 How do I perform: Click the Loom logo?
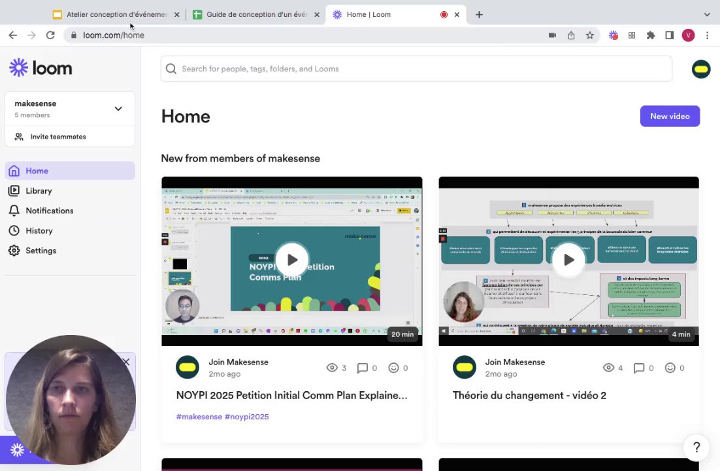pos(41,68)
